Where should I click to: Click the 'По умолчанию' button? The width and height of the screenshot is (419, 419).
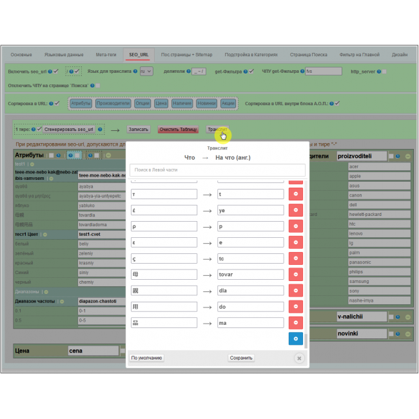[x=147, y=358]
